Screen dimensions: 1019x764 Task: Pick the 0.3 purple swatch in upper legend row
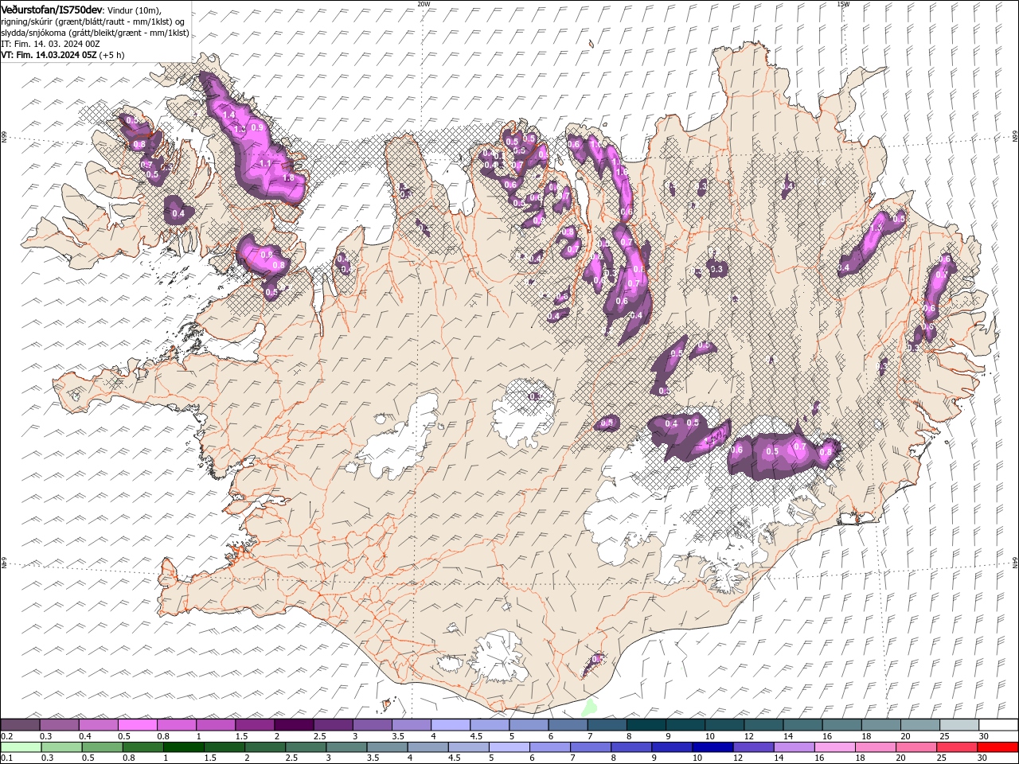pyautogui.click(x=59, y=725)
